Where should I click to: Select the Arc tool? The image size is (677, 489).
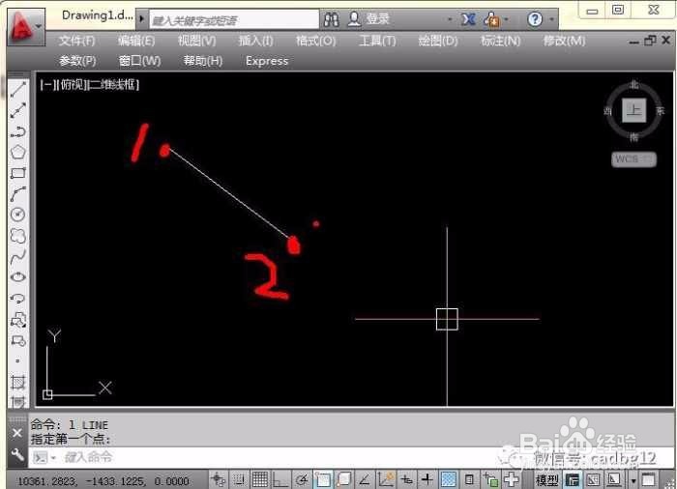tap(18, 194)
